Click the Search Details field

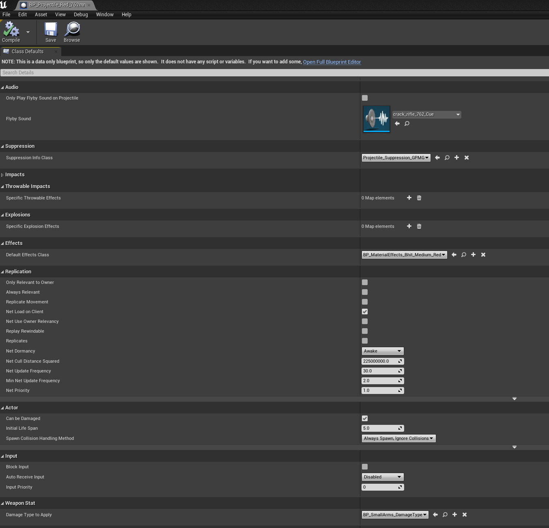coord(274,73)
